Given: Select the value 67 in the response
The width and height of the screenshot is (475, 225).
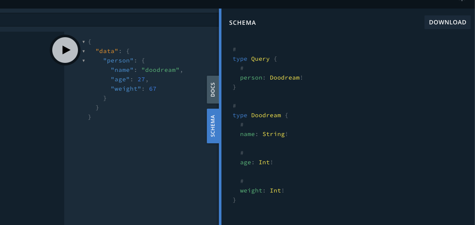Looking at the screenshot, I should point(152,89).
